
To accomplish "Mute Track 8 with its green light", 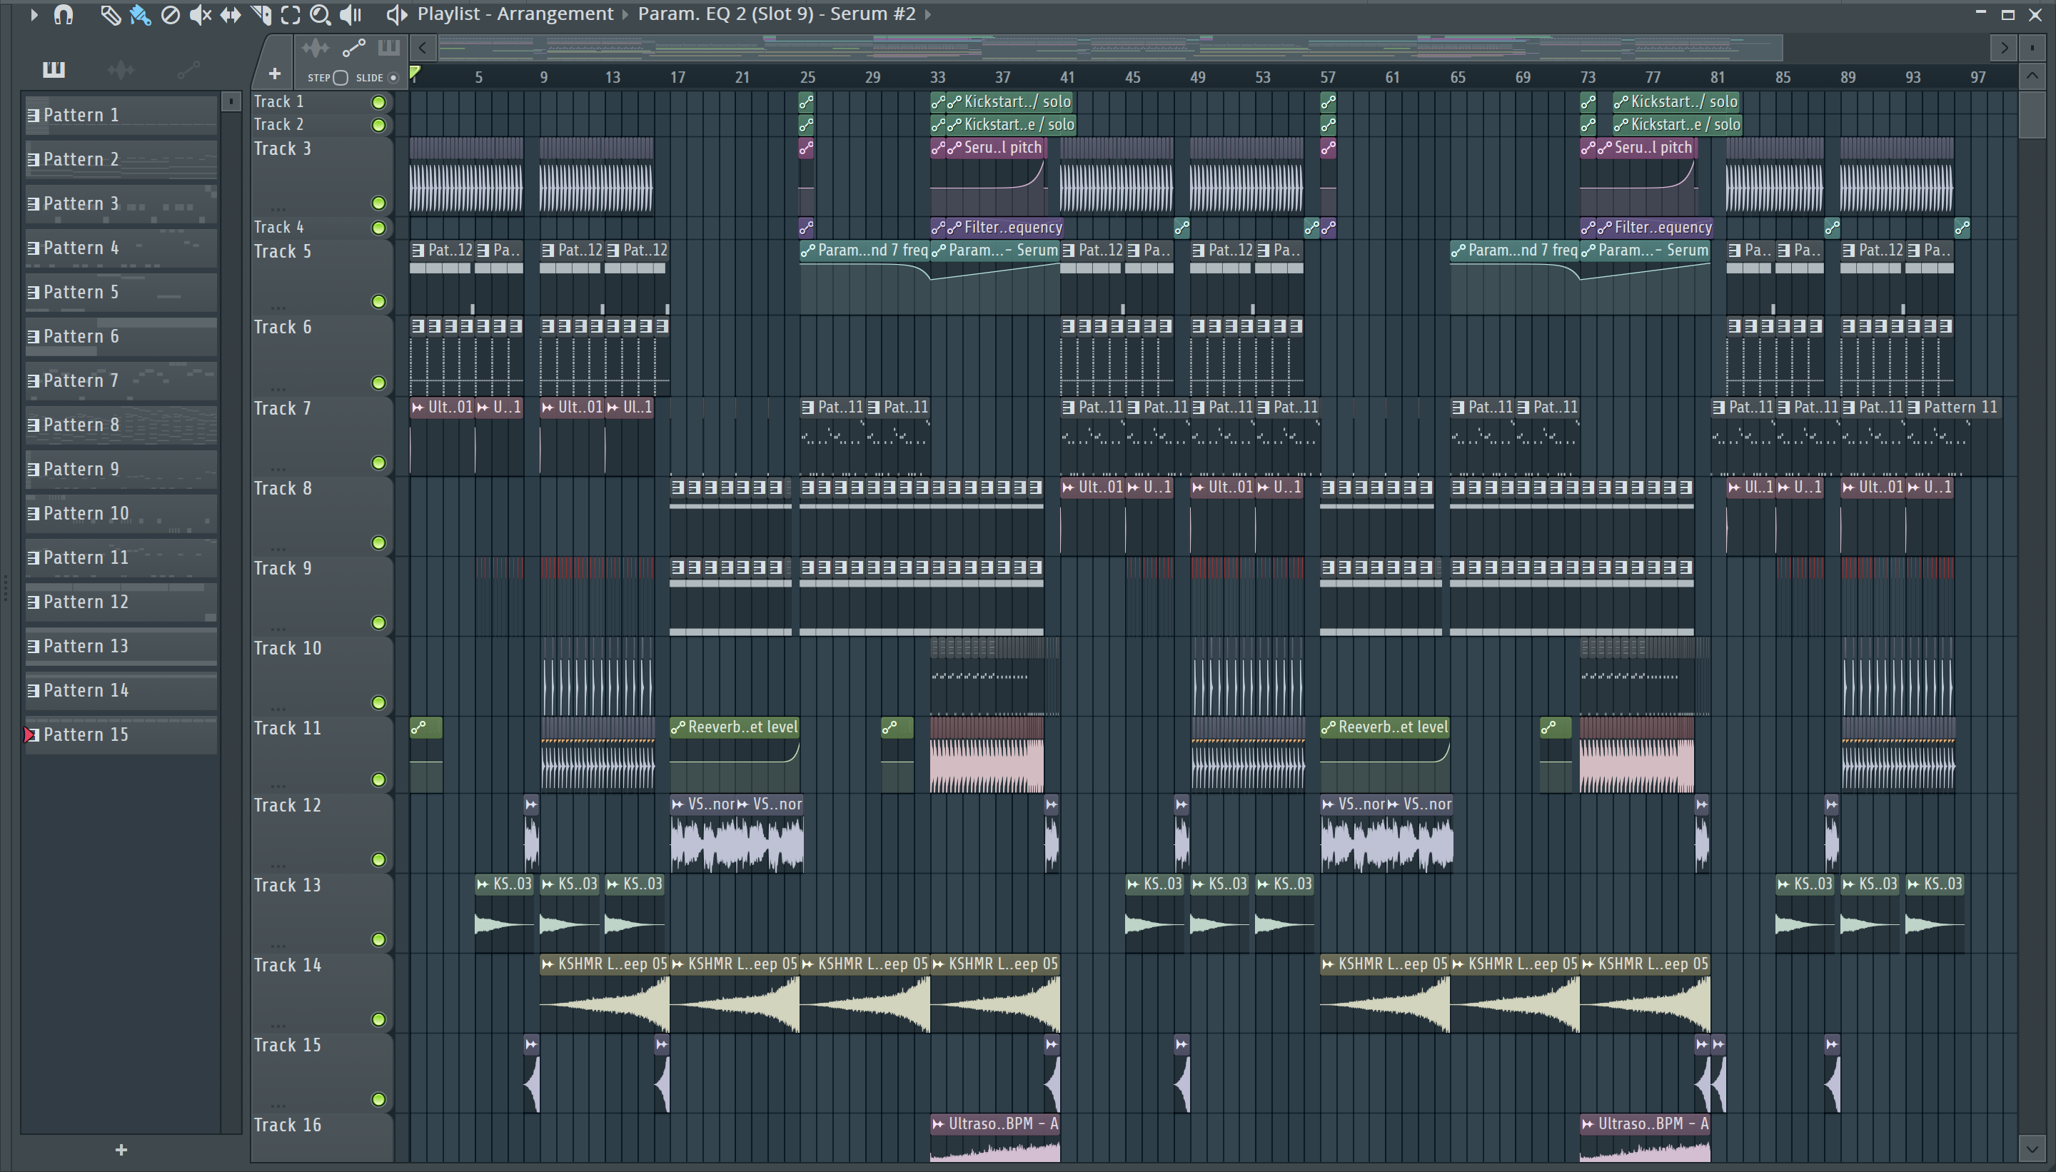I will (x=378, y=543).
